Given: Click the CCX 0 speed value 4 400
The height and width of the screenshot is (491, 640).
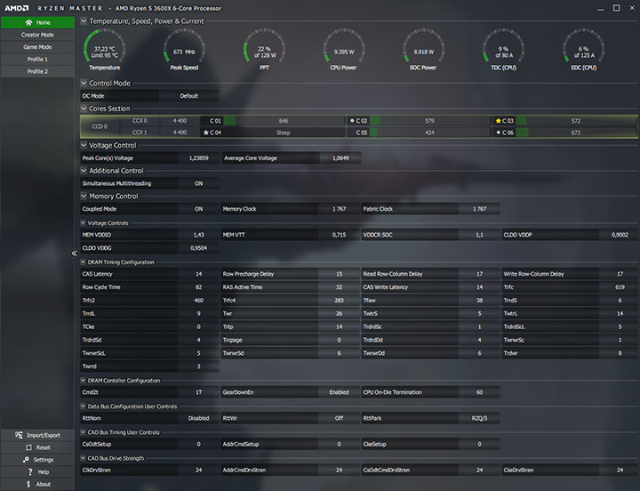Looking at the screenshot, I should [180, 121].
